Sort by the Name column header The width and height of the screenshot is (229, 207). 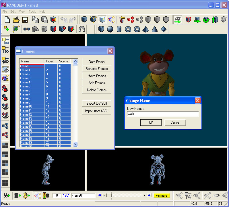point(32,61)
